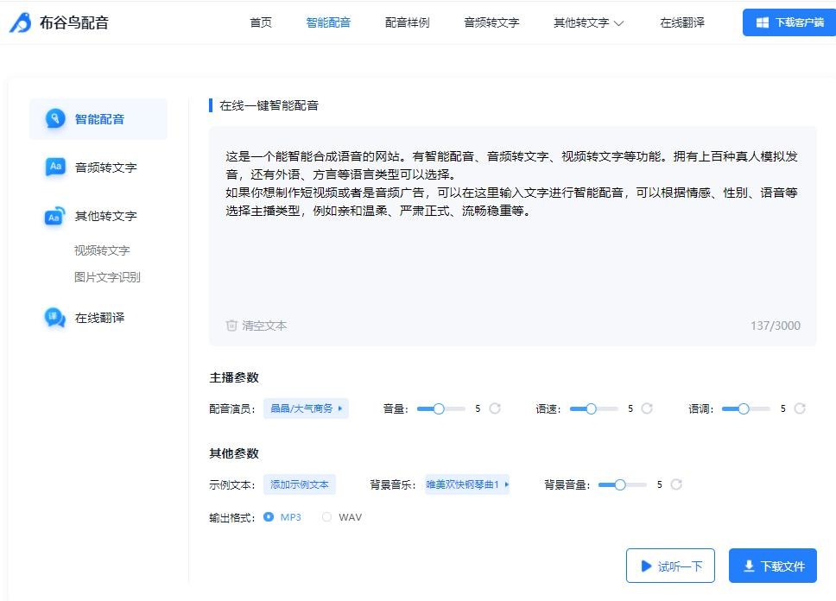Reset 音量 with its circular arrow icon
Viewport: 836px width, 601px height.
[495, 408]
